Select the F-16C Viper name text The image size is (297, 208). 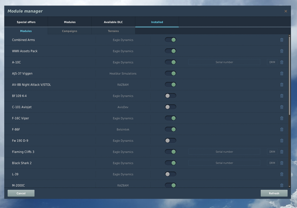20,118
